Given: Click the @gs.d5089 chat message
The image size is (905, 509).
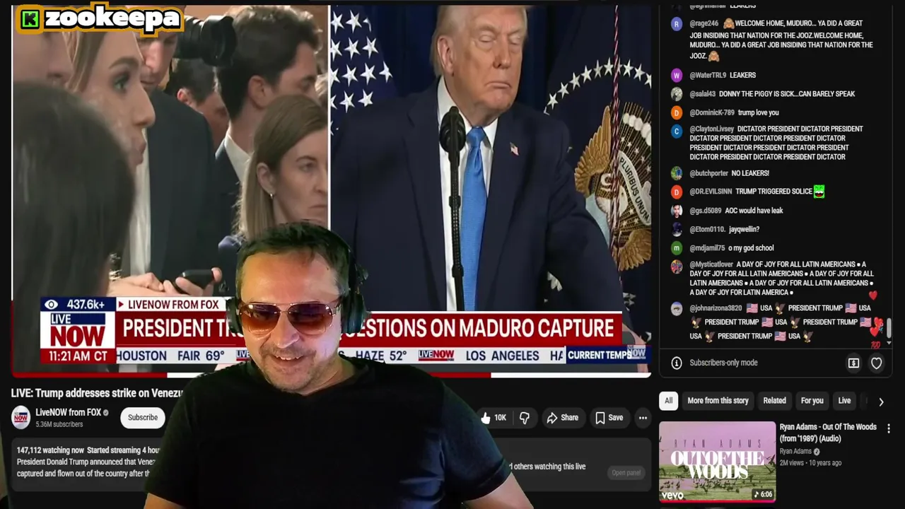Looking at the screenshot, I should (x=754, y=211).
